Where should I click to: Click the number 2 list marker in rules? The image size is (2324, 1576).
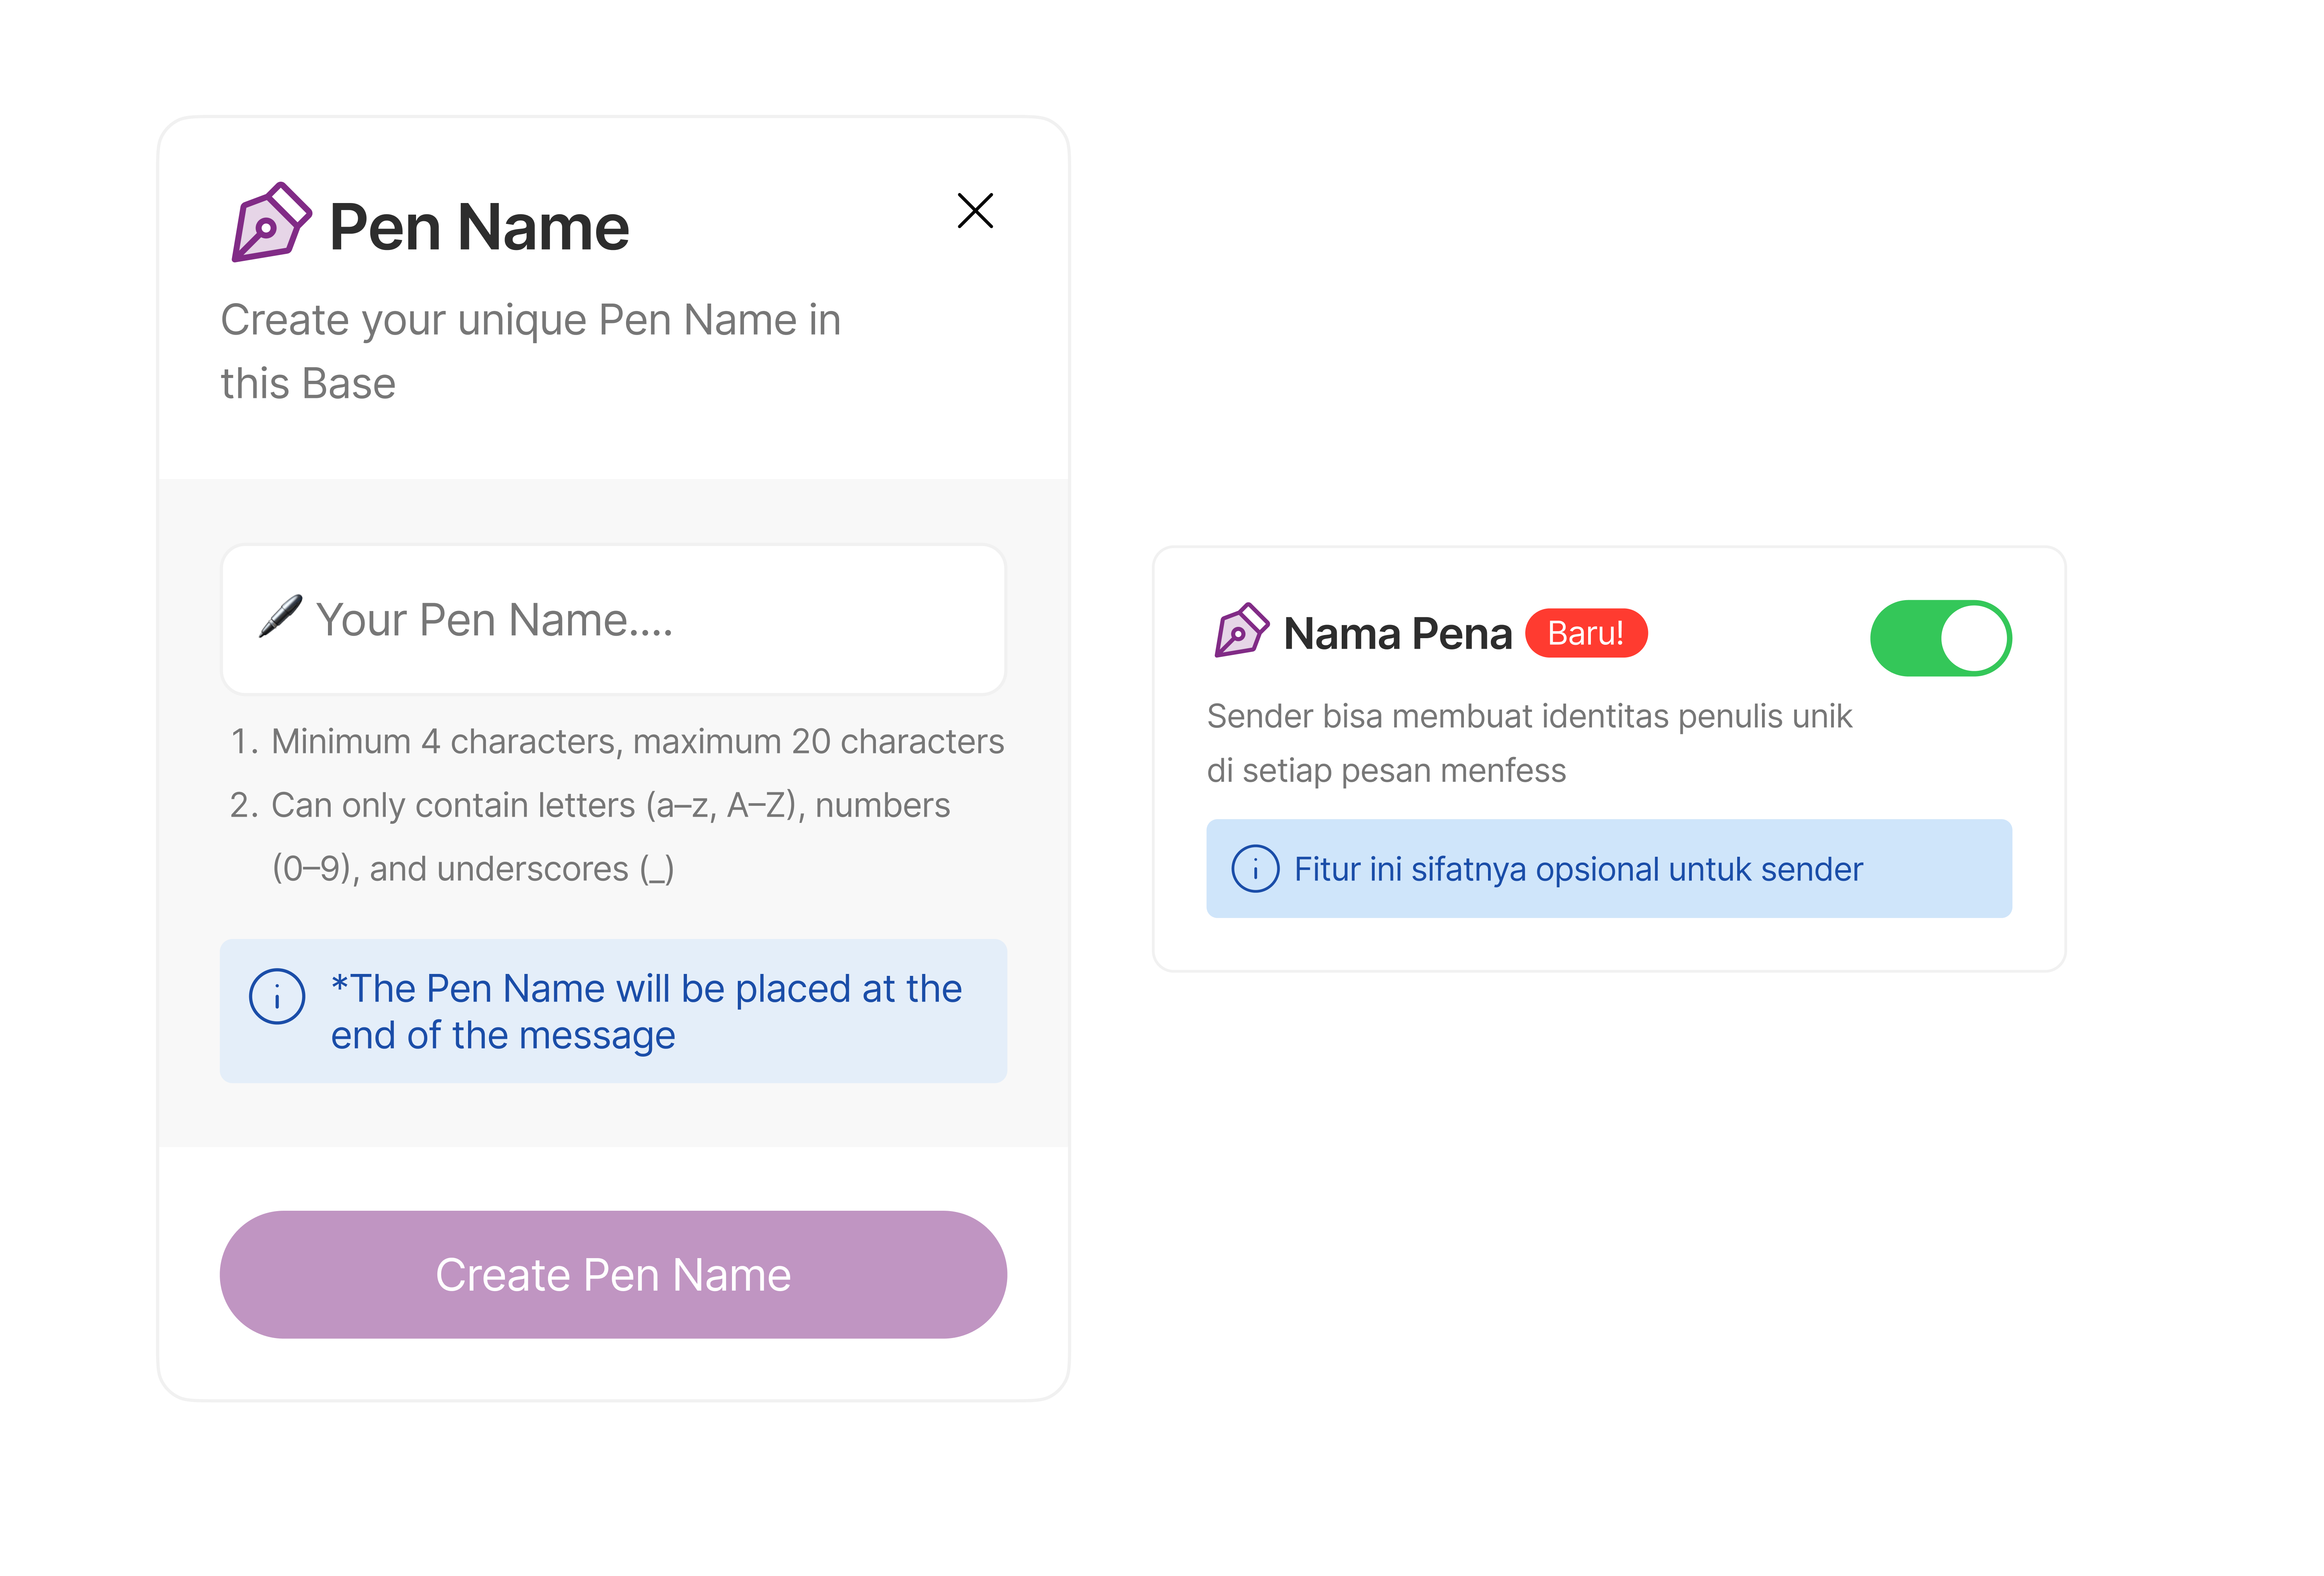244,805
